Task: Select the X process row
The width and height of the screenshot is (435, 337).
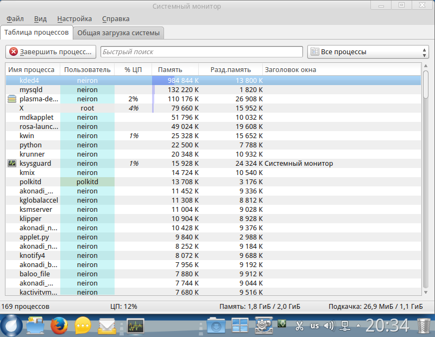Action: click(x=213, y=108)
